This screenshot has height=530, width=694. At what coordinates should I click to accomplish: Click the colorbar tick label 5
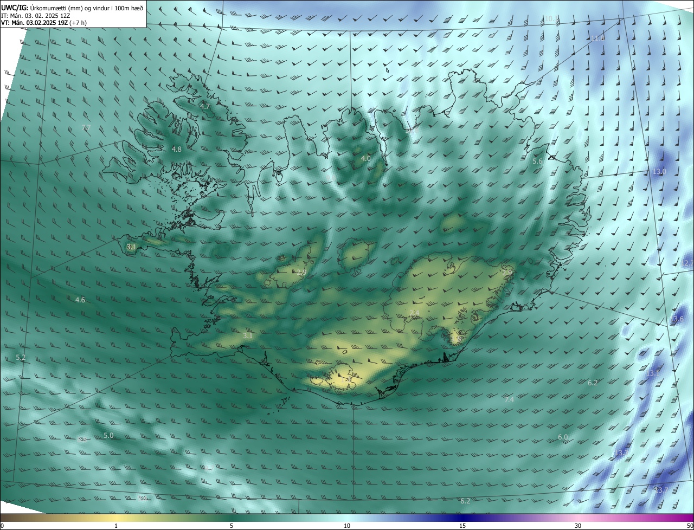pos(232,526)
